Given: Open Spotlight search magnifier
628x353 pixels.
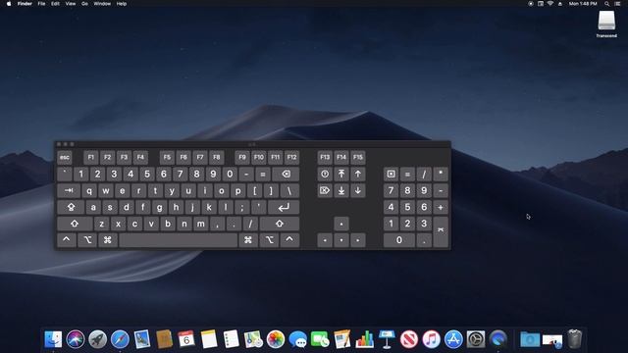Looking at the screenshot, I should coord(606,4).
